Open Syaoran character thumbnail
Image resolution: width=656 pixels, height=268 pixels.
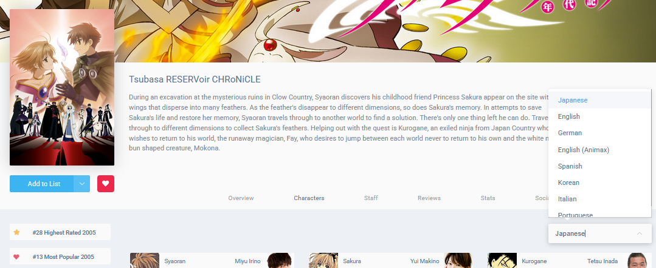click(x=145, y=261)
